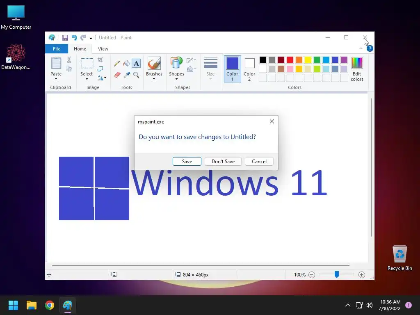Select Color 1 button
Screen dimensions: 420x315
click(x=232, y=69)
